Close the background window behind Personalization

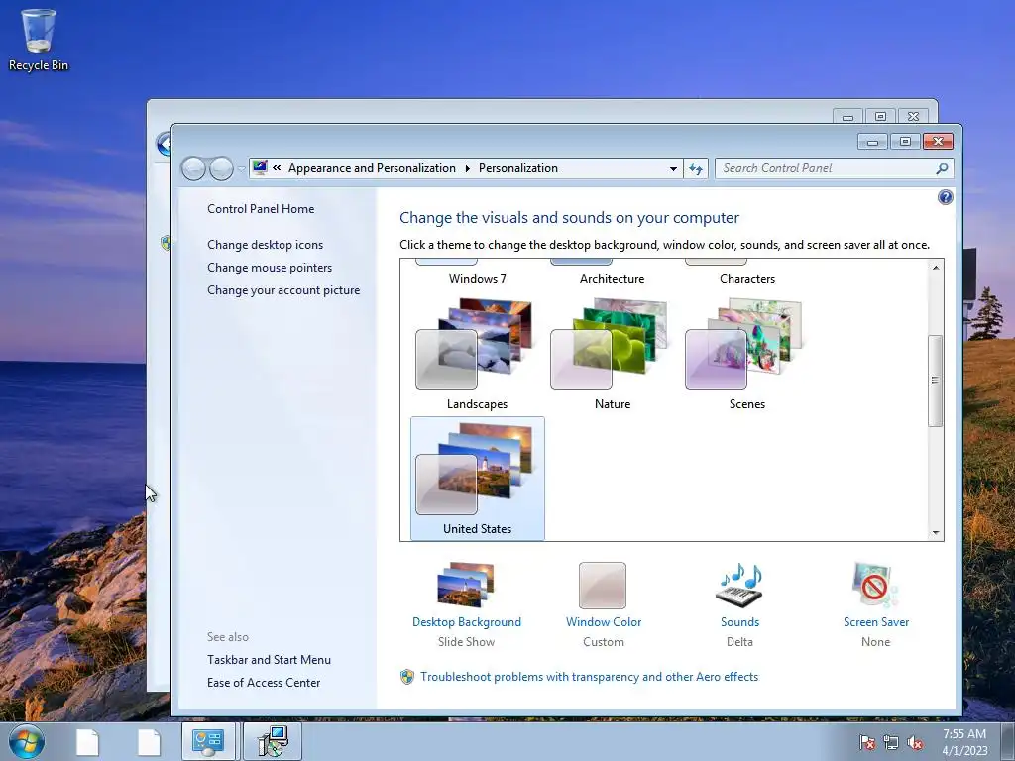[x=913, y=117]
